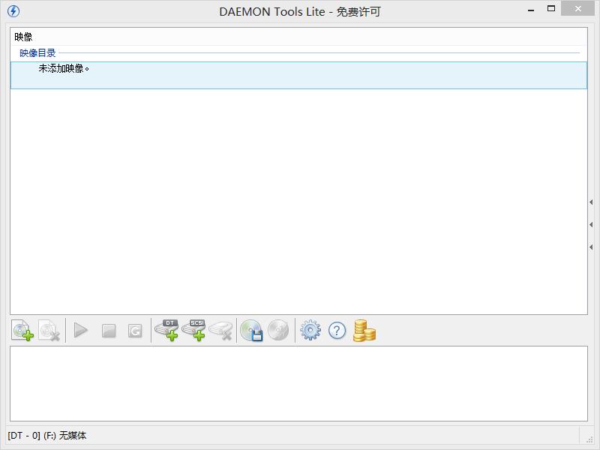Open Help question mark icon

click(x=337, y=330)
